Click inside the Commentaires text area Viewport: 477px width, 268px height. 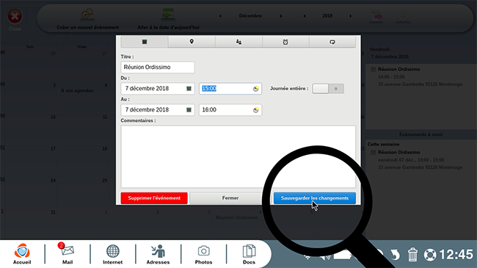pos(238,156)
